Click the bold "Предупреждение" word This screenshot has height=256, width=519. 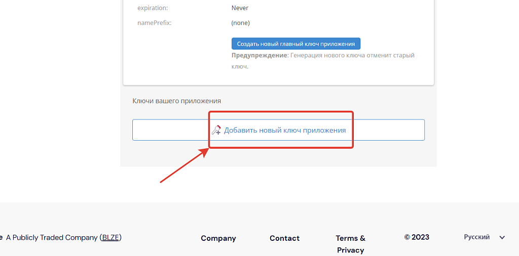click(x=259, y=55)
